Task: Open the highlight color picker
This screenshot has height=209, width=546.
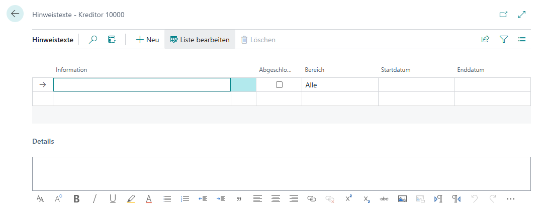Action: 131,198
